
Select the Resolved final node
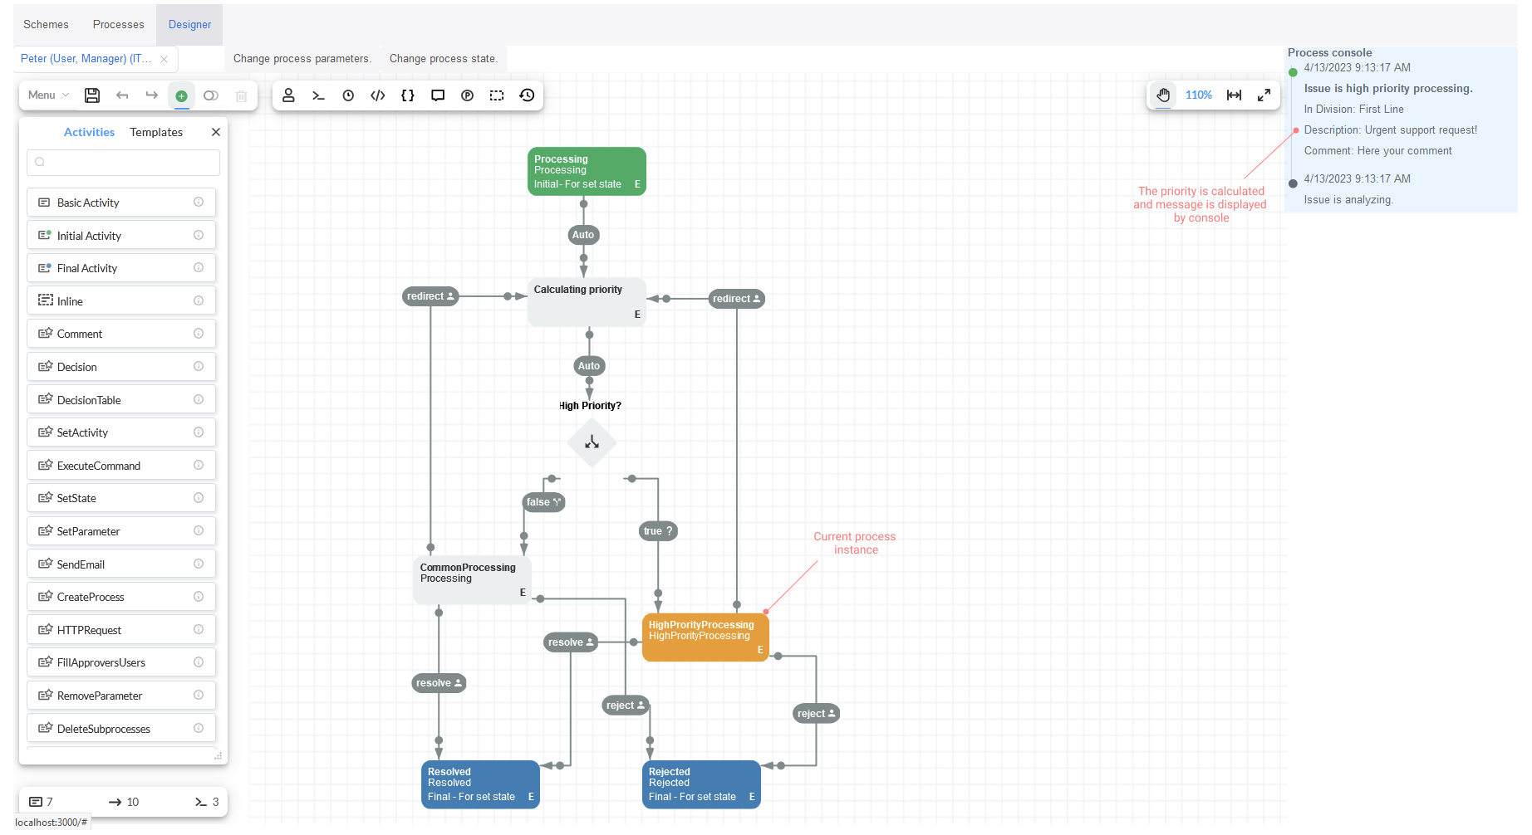pyautogui.click(x=480, y=784)
